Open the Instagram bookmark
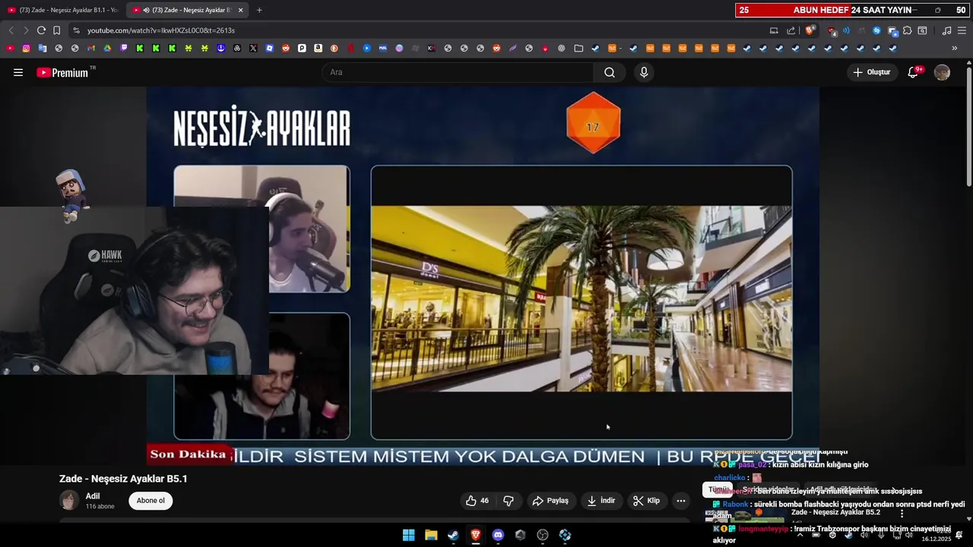Screen dimensions: 973x547 pos(26,48)
